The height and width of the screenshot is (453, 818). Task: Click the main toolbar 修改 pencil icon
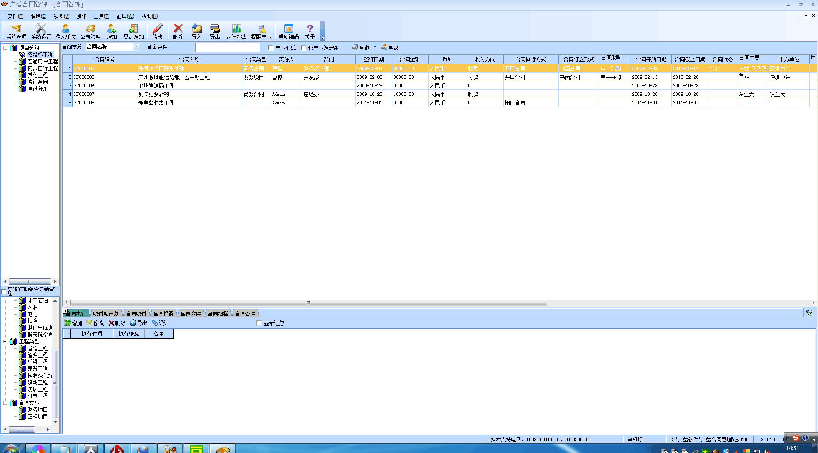157,32
